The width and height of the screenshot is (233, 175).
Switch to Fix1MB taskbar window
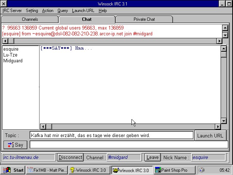coord(47,170)
